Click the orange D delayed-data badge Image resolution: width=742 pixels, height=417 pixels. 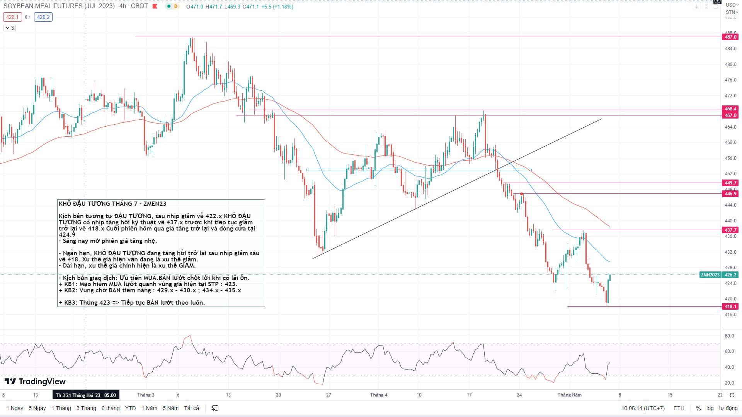tap(176, 6)
